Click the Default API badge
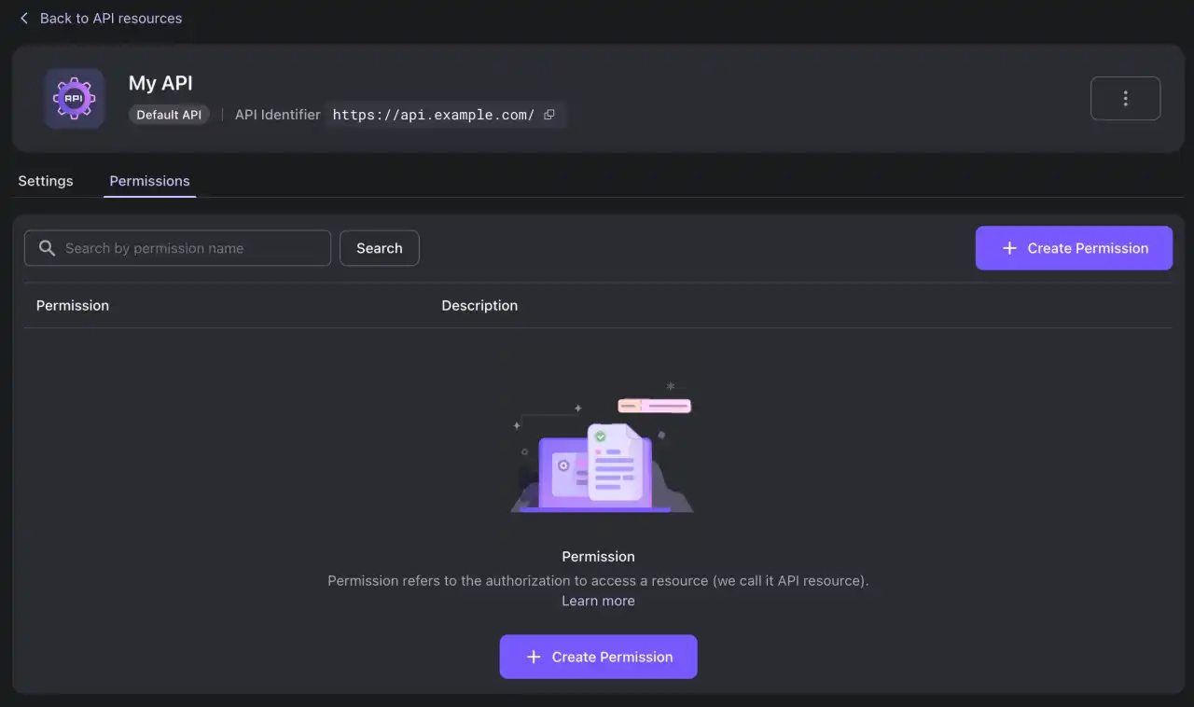 [169, 115]
